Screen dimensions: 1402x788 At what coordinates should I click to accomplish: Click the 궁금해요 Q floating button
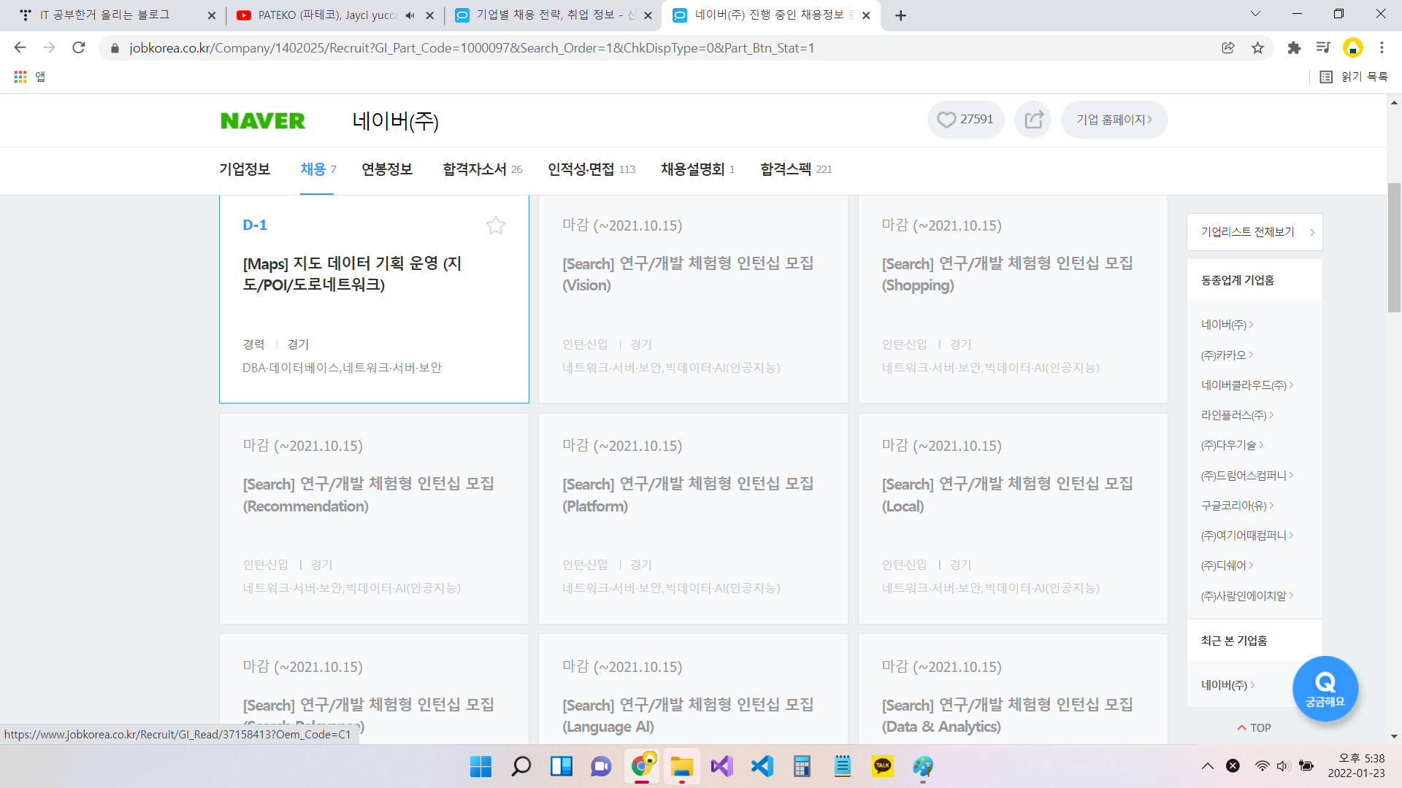pos(1325,688)
